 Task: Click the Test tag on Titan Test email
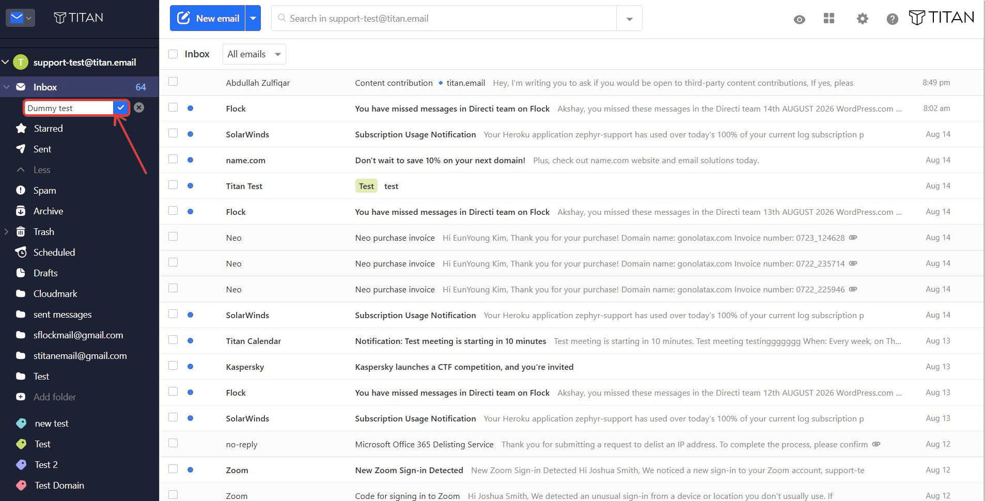pos(366,186)
